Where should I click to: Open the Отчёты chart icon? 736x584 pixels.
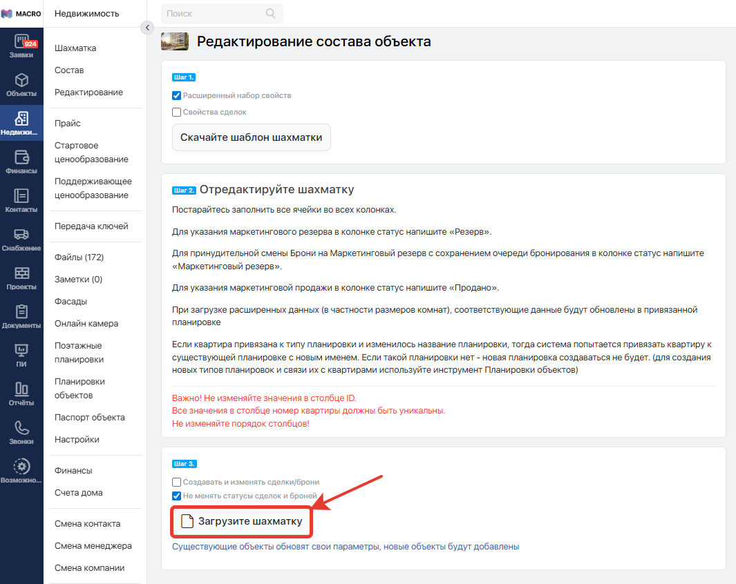tap(21, 390)
